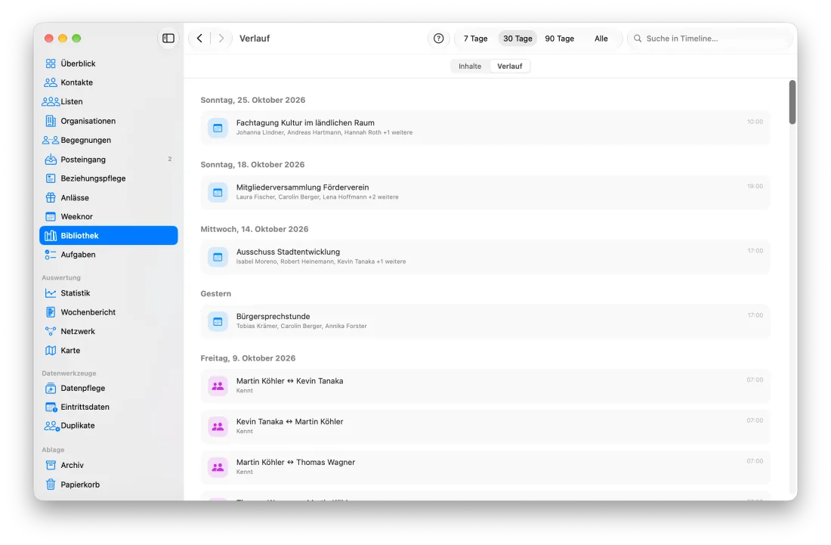Open Posteingang in the sidebar

click(108, 159)
